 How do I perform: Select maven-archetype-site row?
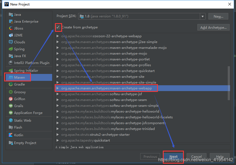[x=143, y=76]
